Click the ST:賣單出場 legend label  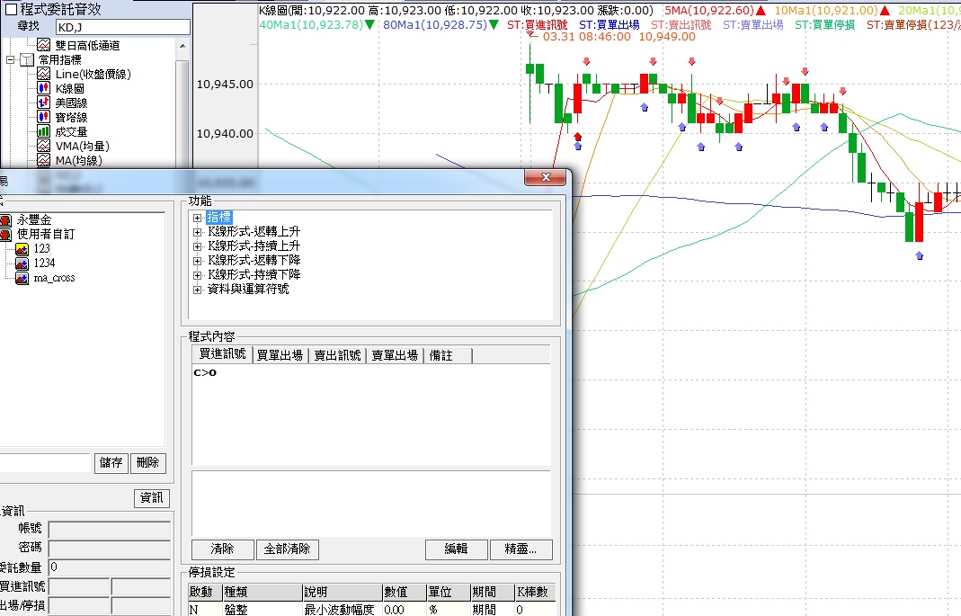[752, 25]
